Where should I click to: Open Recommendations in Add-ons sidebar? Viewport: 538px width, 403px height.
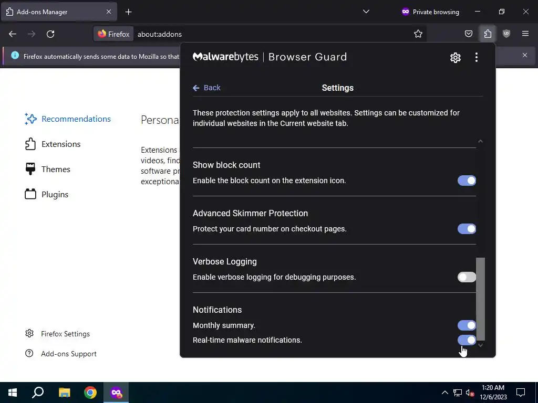pyautogui.click(x=68, y=119)
